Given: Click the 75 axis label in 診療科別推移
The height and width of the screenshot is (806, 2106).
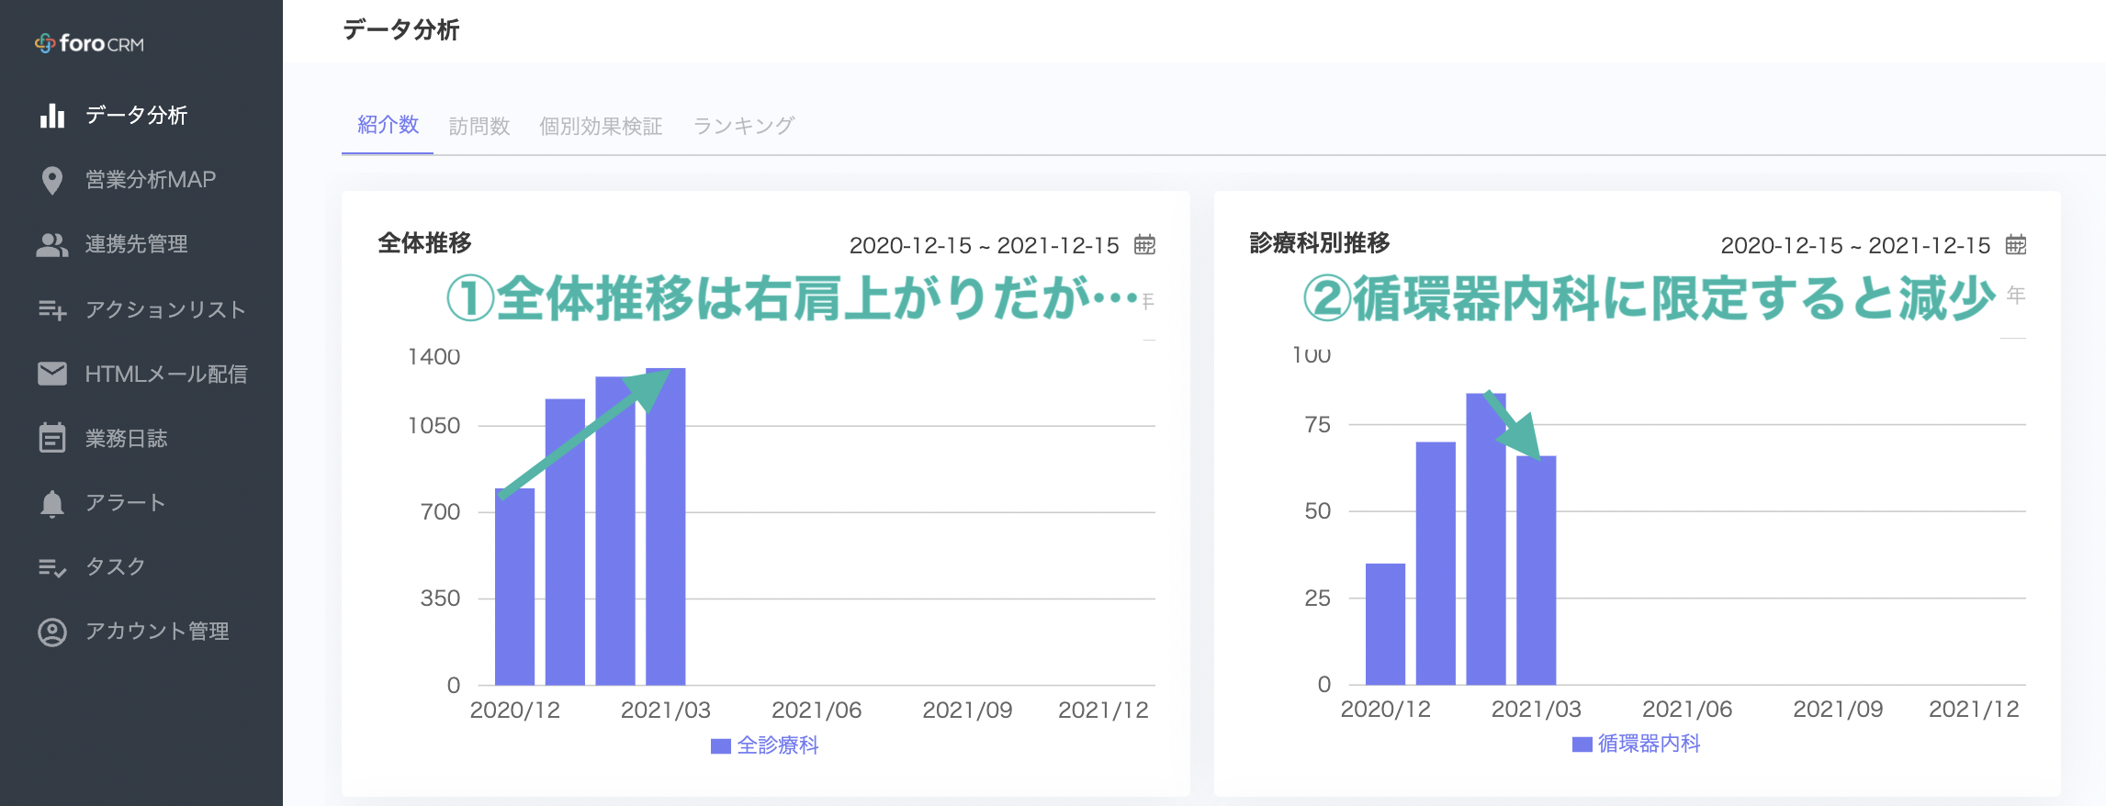Looking at the screenshot, I should pyautogui.click(x=1317, y=425).
